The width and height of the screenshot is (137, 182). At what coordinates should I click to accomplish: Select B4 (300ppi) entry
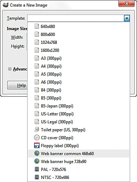coord(78,90)
